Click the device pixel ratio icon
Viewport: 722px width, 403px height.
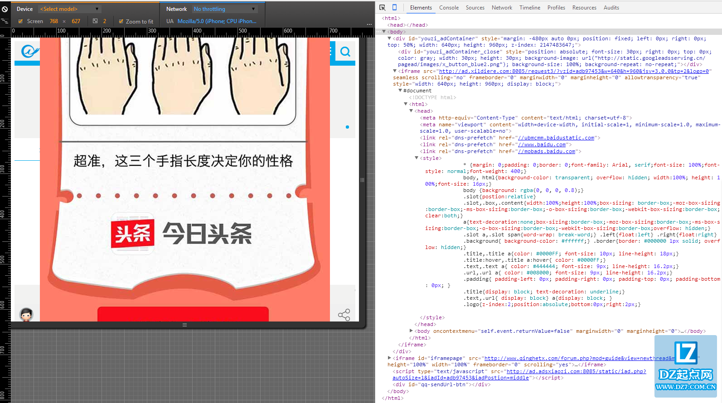pos(95,21)
